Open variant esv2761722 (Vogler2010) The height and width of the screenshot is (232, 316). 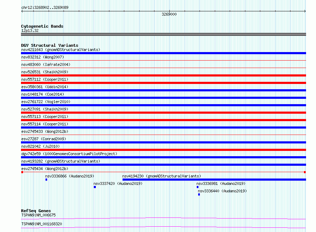(x=46, y=102)
